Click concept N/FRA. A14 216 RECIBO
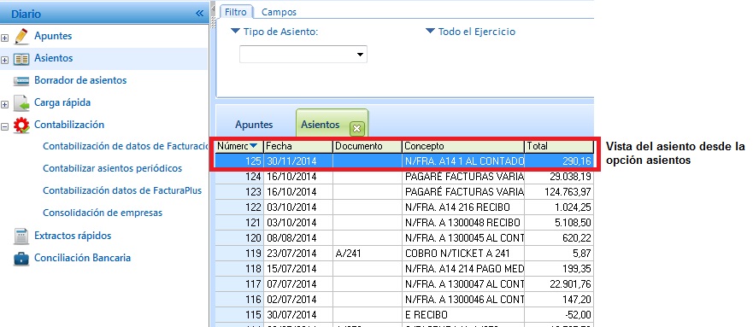 pyautogui.click(x=463, y=207)
